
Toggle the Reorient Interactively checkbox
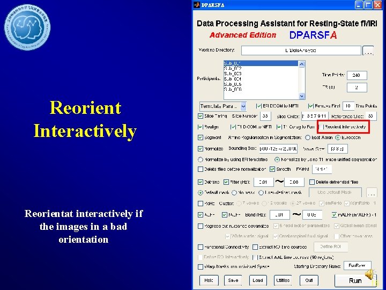click(321, 127)
